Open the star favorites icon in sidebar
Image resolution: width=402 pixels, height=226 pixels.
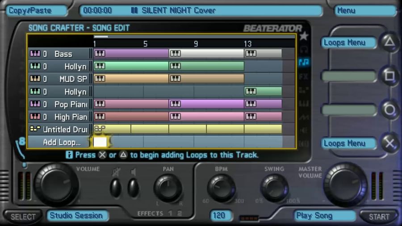pos(304,36)
